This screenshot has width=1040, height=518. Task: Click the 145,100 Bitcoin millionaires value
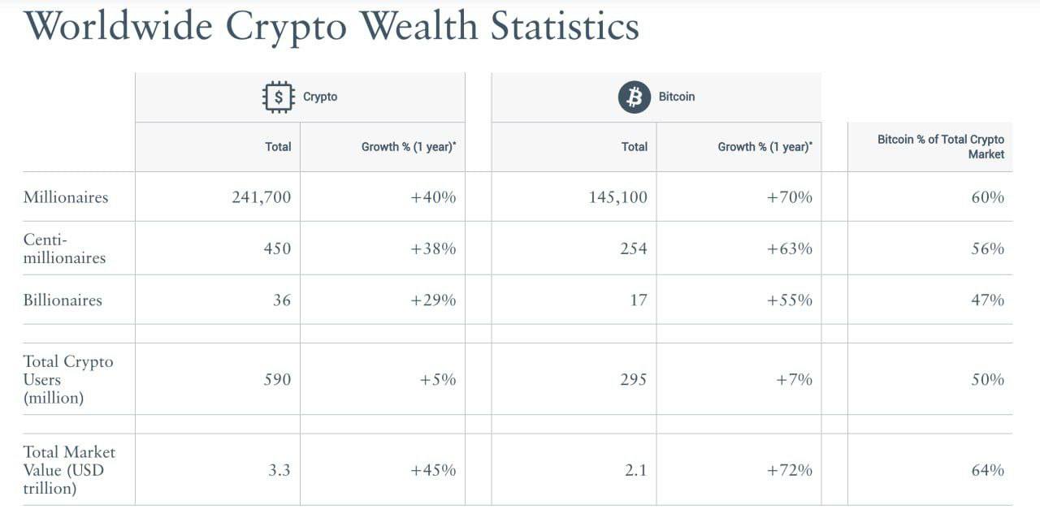[x=617, y=197]
